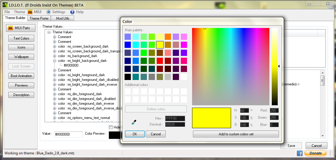Switch to the Theme Porter tab

39,18
